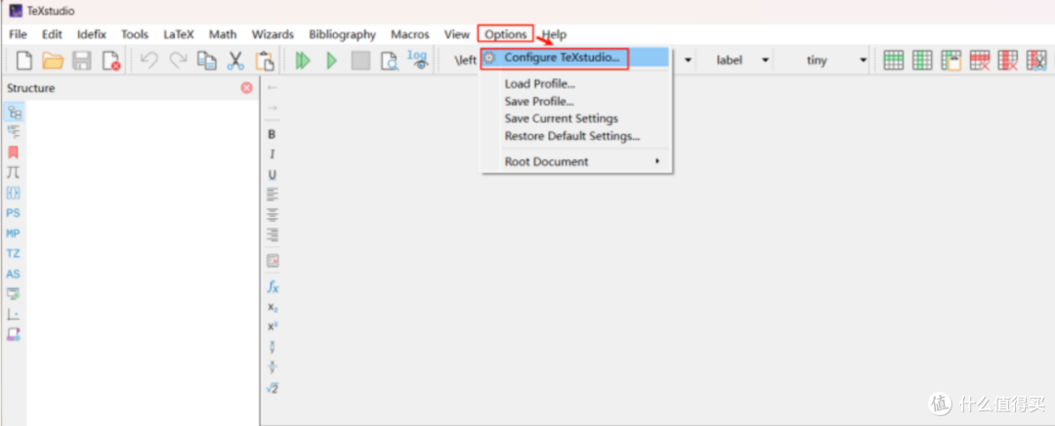Insert the upper x/y fraction icon
The width and height of the screenshot is (1055, 426).
click(272, 347)
